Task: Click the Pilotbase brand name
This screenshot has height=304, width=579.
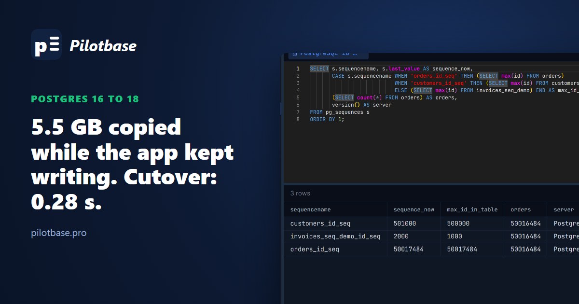Action: [103, 46]
